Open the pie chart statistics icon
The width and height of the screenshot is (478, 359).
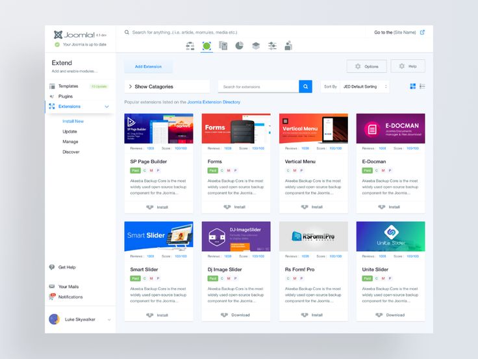pos(240,46)
